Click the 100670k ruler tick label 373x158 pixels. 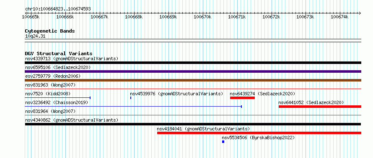tap(203, 17)
